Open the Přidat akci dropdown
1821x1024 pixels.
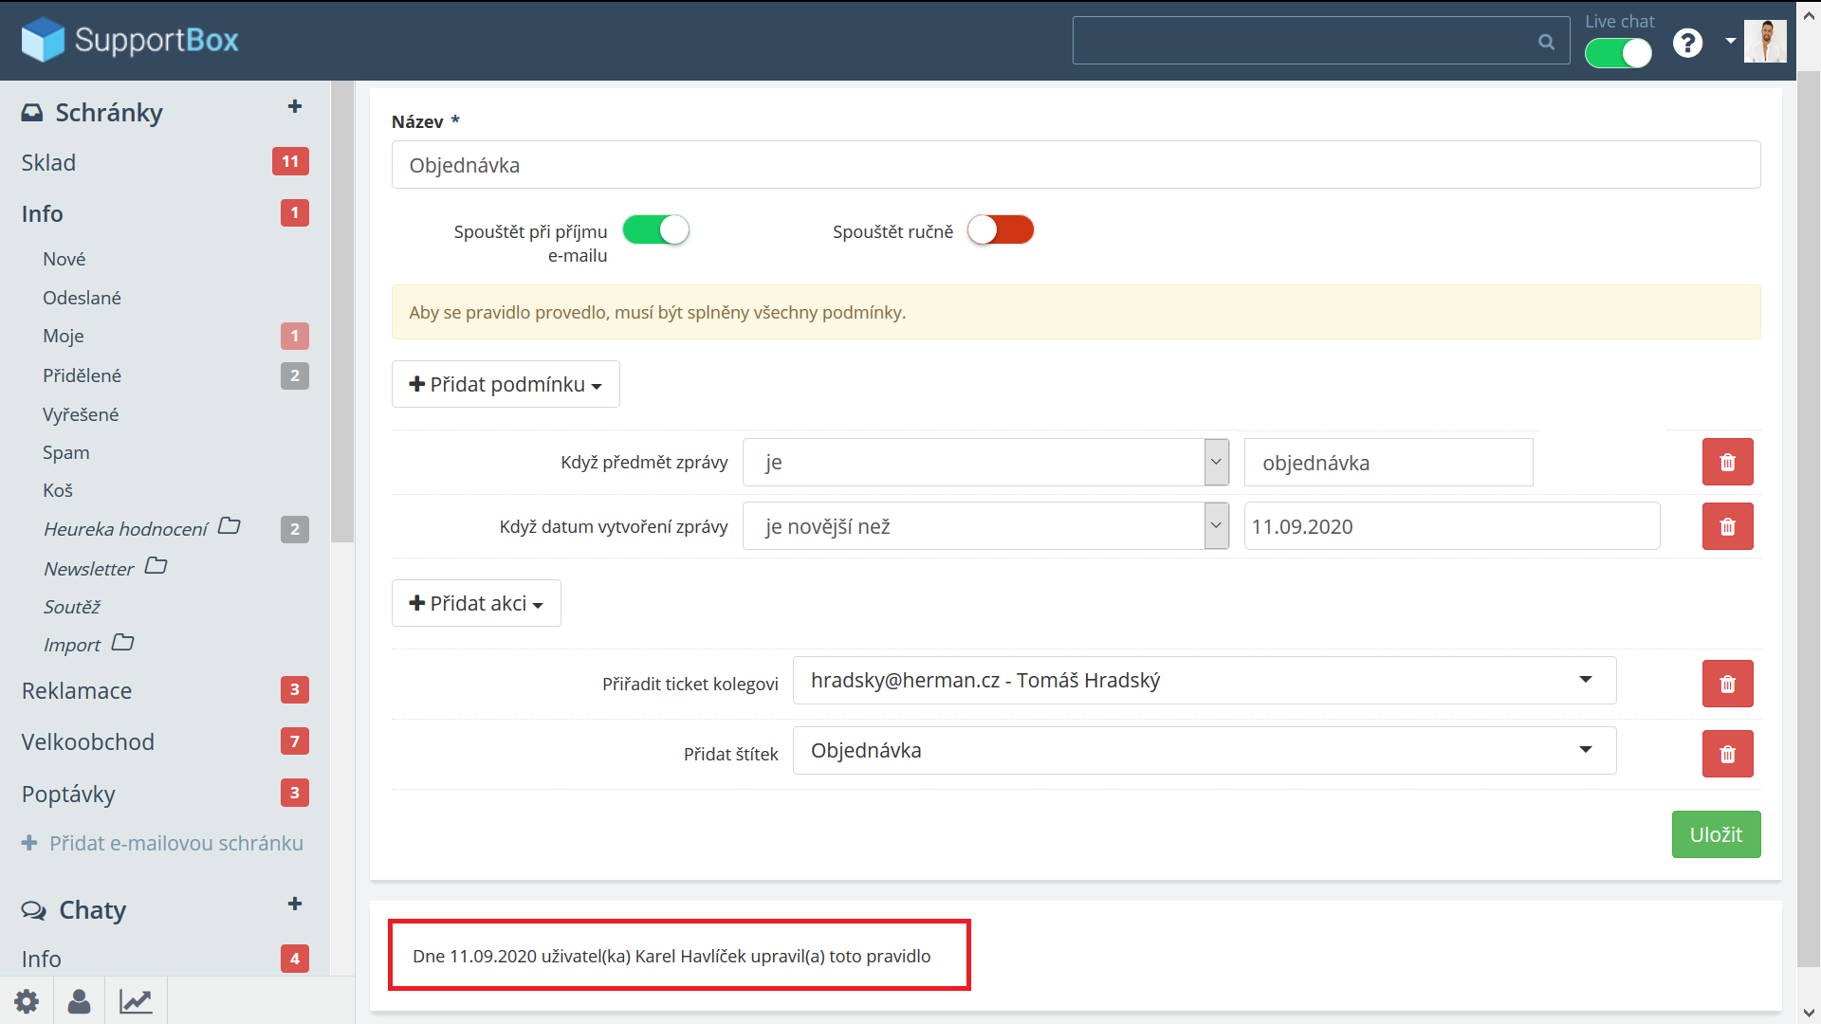[x=476, y=603]
